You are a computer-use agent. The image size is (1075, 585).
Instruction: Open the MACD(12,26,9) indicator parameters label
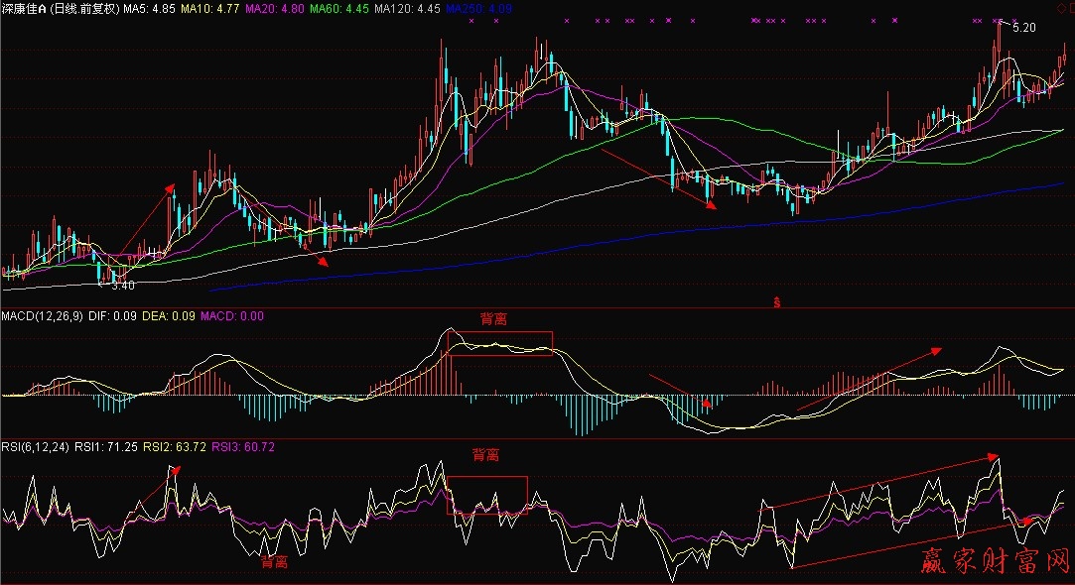pyautogui.click(x=41, y=316)
